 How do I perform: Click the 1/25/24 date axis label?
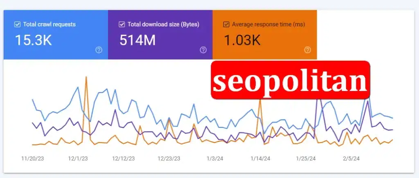click(306, 158)
